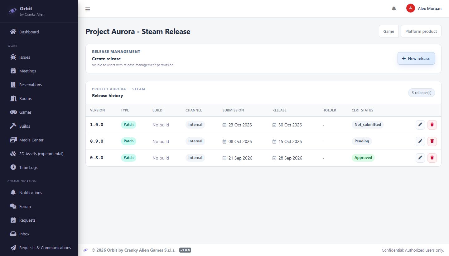This screenshot has height=256, width=449.
Task: Click the Platform product button
Action: tap(421, 31)
